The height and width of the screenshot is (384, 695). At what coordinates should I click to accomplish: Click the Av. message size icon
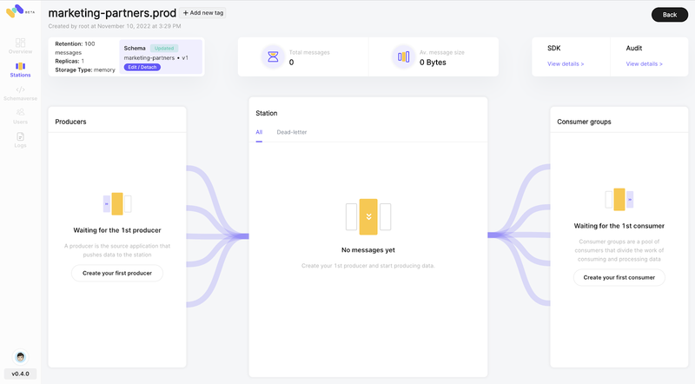403,56
